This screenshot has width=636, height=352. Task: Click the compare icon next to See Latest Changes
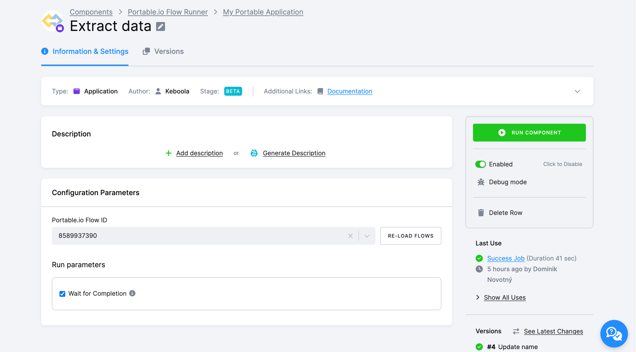click(516, 331)
